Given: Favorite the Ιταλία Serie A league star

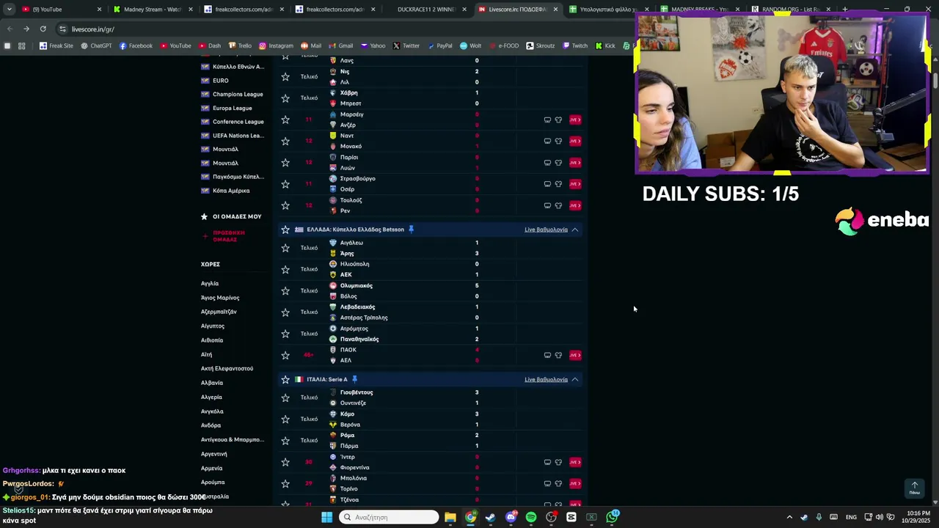Looking at the screenshot, I should 285,379.
